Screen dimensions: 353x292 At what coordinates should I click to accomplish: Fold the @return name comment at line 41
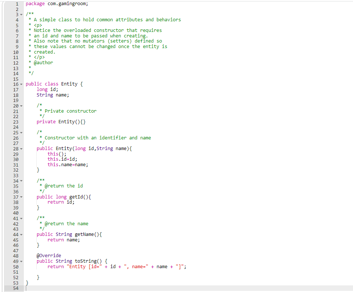click(21, 219)
